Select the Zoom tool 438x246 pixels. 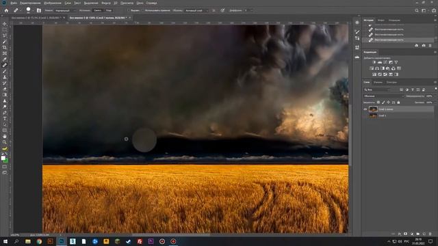click(5, 142)
